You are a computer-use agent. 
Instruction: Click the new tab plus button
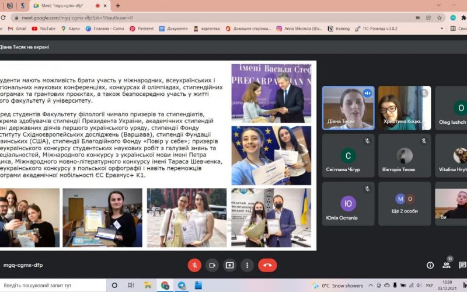[119, 6]
